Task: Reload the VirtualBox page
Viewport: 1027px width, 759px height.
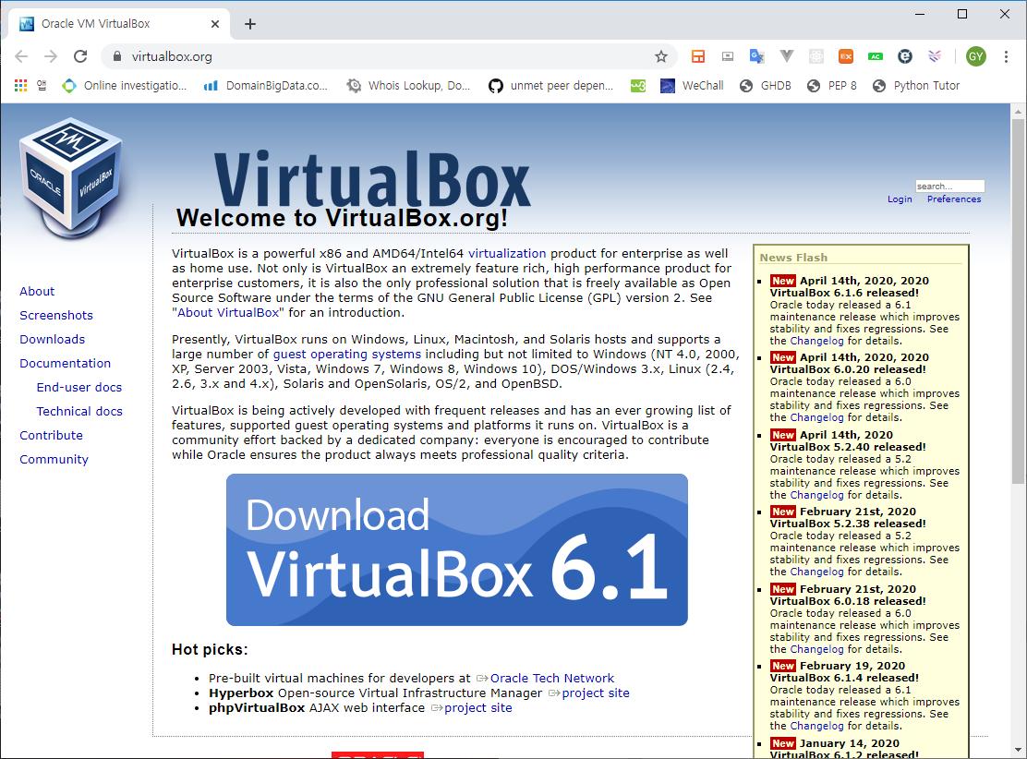Action: (x=80, y=56)
